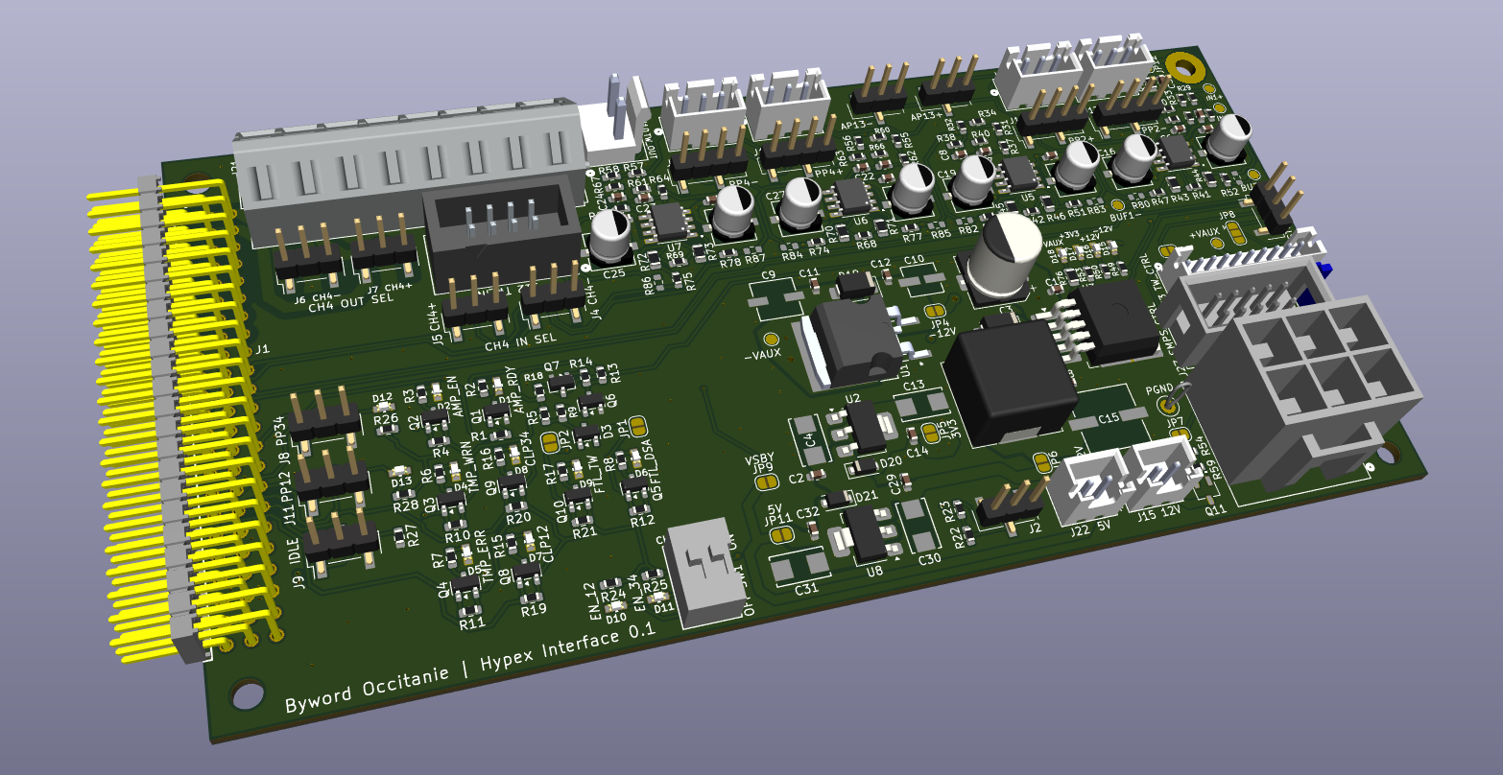Click the R19 resistor

point(533,599)
